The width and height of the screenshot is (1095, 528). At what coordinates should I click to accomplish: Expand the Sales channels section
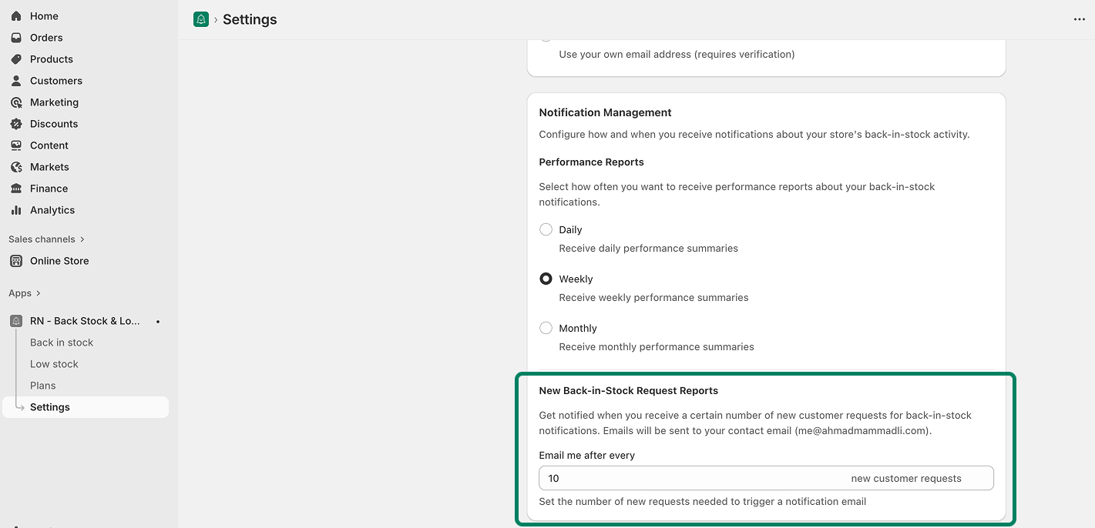pos(82,239)
